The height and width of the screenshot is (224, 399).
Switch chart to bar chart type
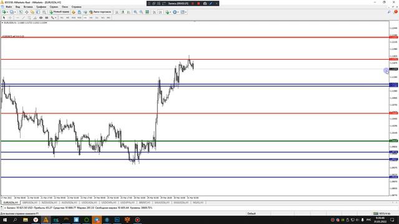coord(117,12)
